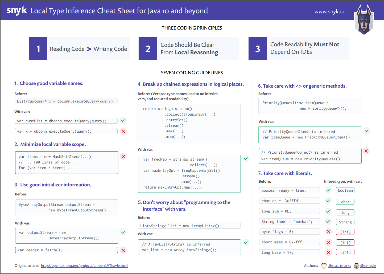Image resolution: width=384 pixels, height=274 pixels.
Task: Select the '(int)' box beside byte flags
Action: click(x=345, y=232)
